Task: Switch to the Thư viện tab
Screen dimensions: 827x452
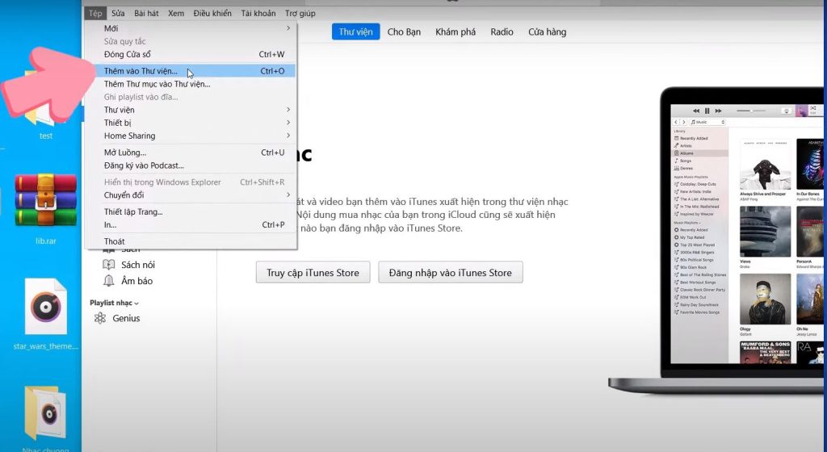Action: pyautogui.click(x=355, y=31)
